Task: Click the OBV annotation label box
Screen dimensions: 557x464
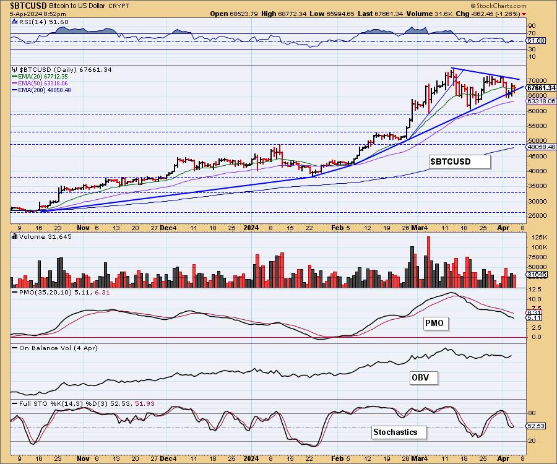Action: (423, 377)
